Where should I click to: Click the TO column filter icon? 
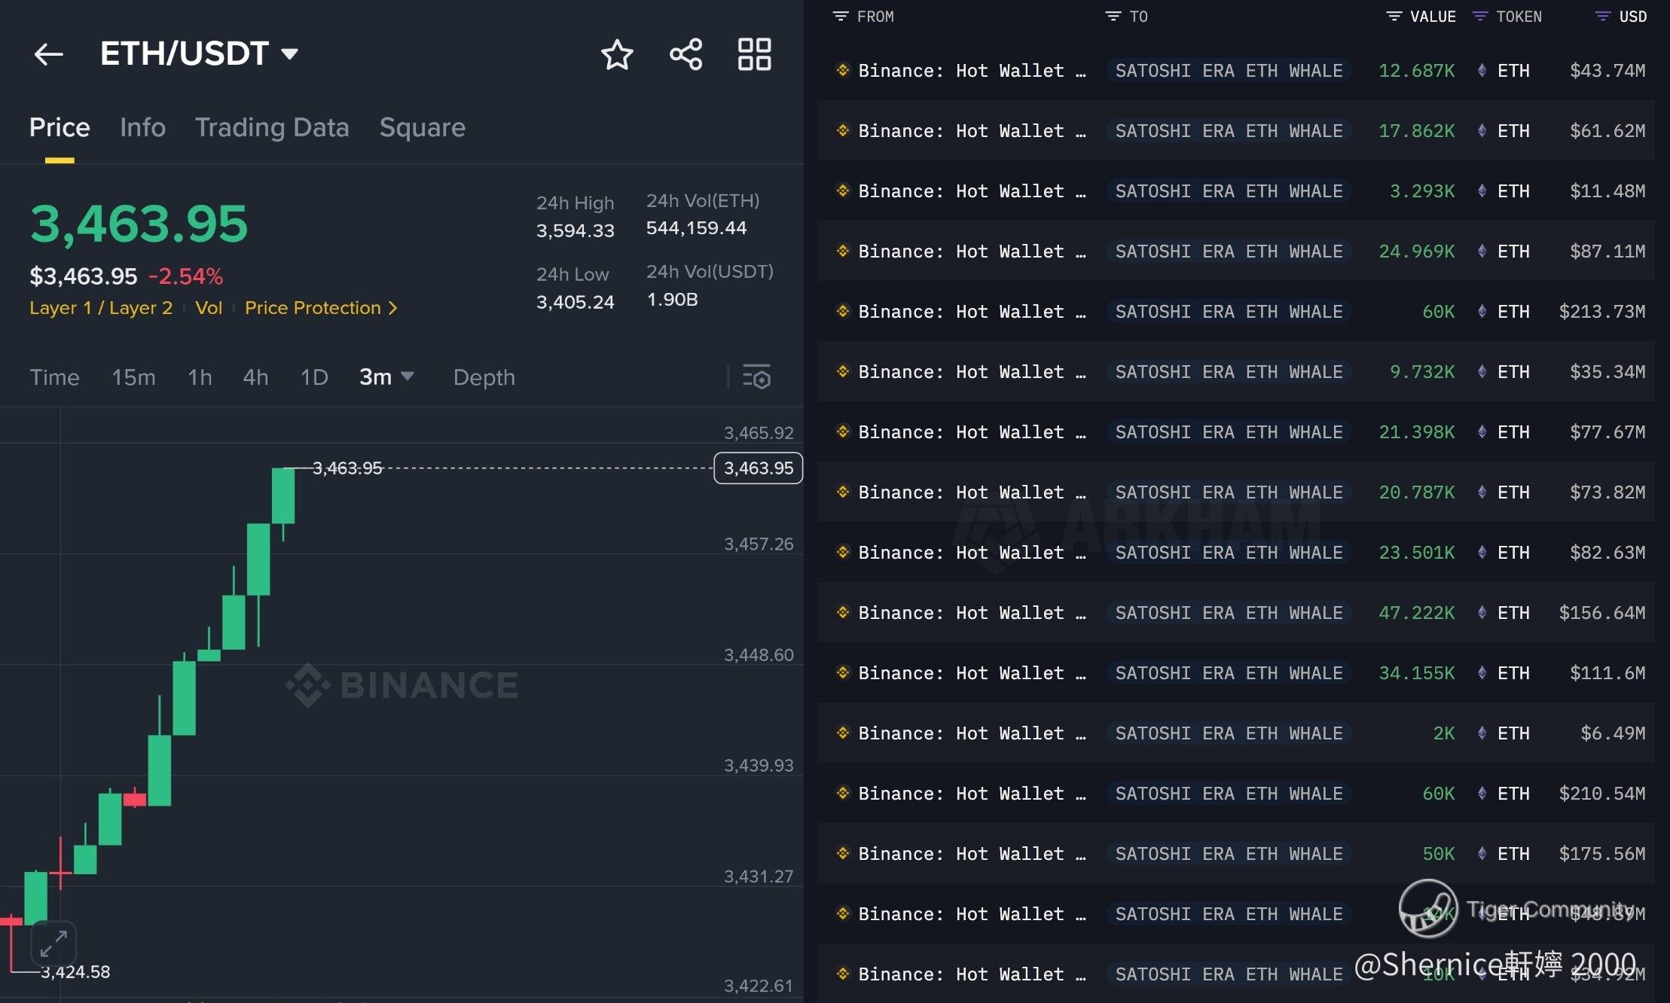tap(1113, 17)
